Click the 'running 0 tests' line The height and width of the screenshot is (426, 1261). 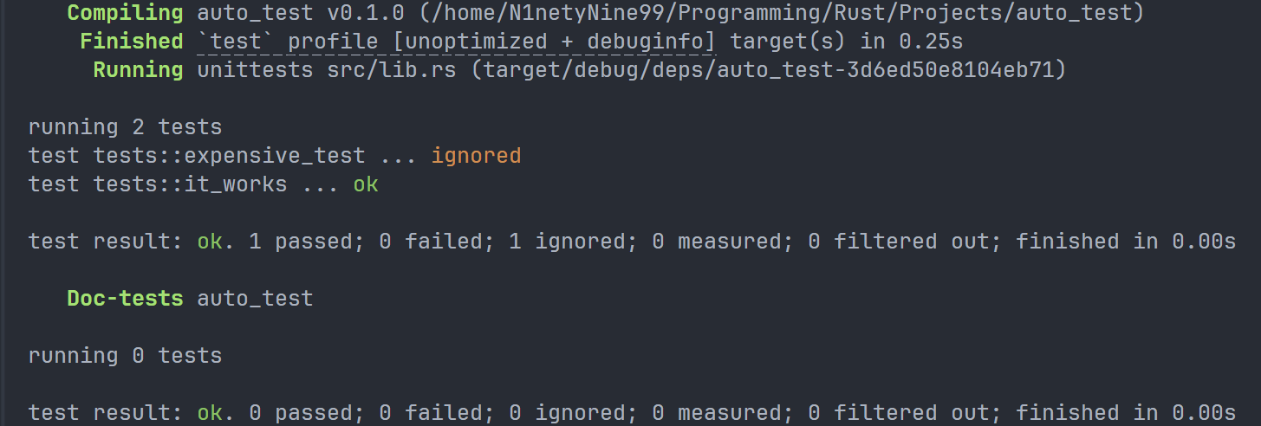click(x=125, y=356)
